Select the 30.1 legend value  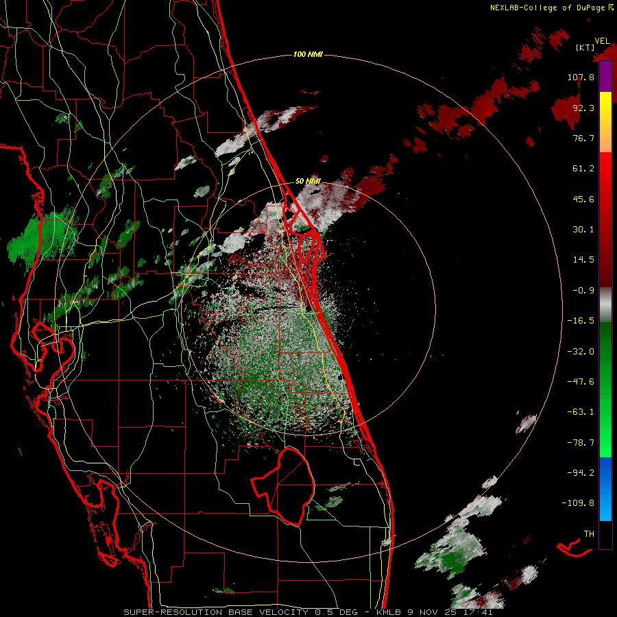pos(583,230)
